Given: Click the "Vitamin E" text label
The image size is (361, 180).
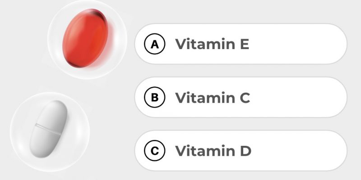Looking at the screenshot, I should click(212, 44).
